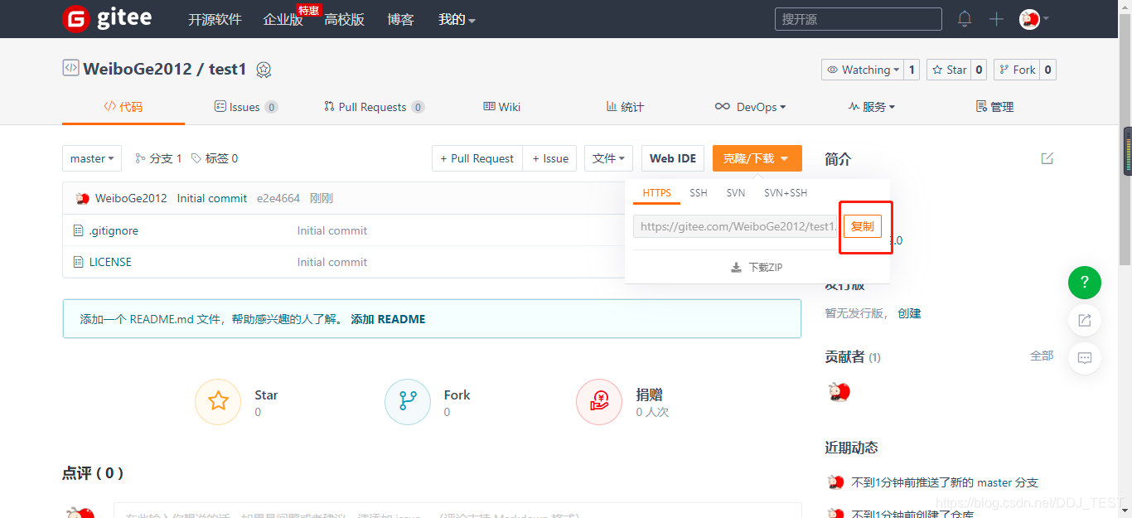Click 标签 0 tags link
Image resolution: width=1132 pixels, height=518 pixels.
click(215, 158)
